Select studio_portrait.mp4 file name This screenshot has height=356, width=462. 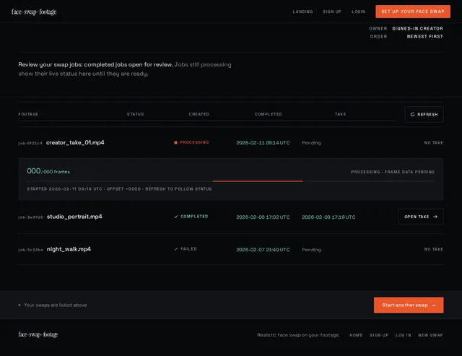(x=74, y=217)
